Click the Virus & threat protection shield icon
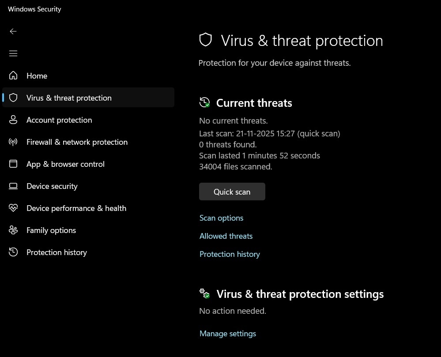This screenshot has width=441, height=357. pos(13,98)
